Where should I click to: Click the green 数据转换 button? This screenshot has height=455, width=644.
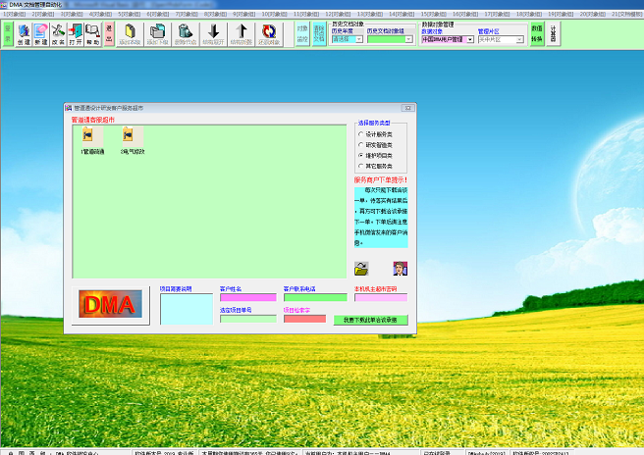(x=537, y=33)
